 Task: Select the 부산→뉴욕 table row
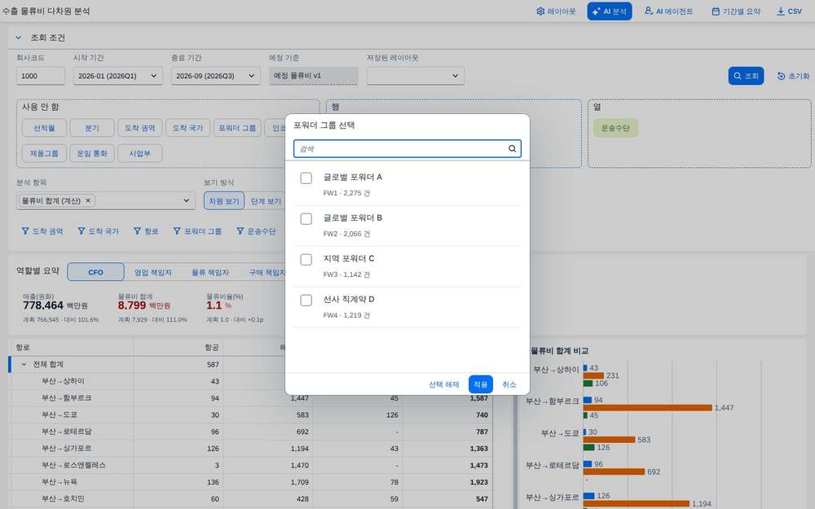(x=251, y=482)
